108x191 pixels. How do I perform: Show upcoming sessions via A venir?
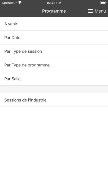[x=54, y=24]
